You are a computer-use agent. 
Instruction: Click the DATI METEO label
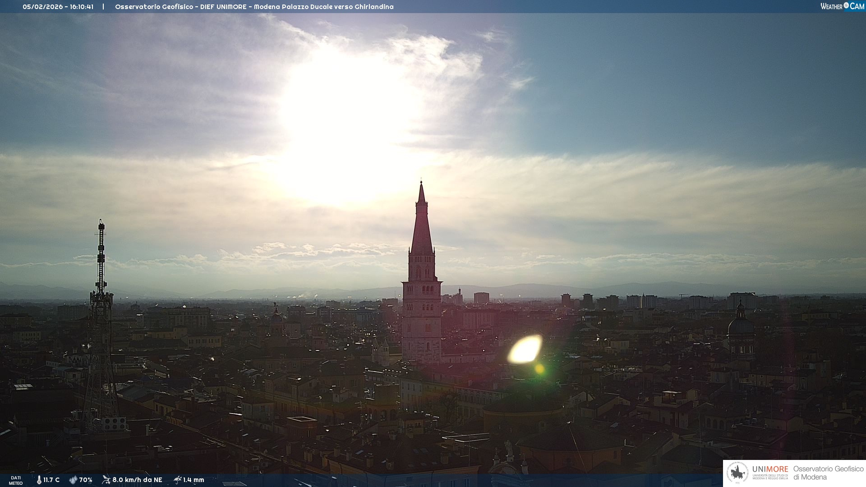tap(16, 480)
